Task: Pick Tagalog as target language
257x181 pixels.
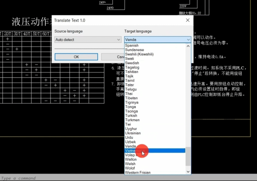Action: click(155, 67)
